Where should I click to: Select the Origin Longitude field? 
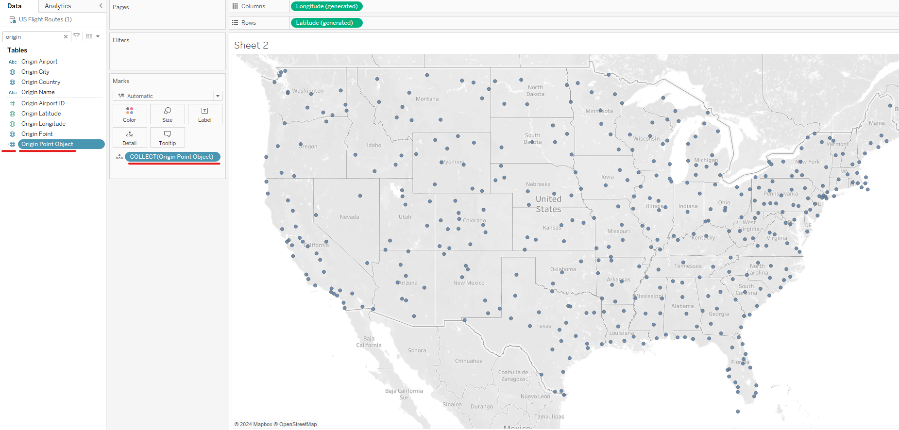[x=43, y=124]
